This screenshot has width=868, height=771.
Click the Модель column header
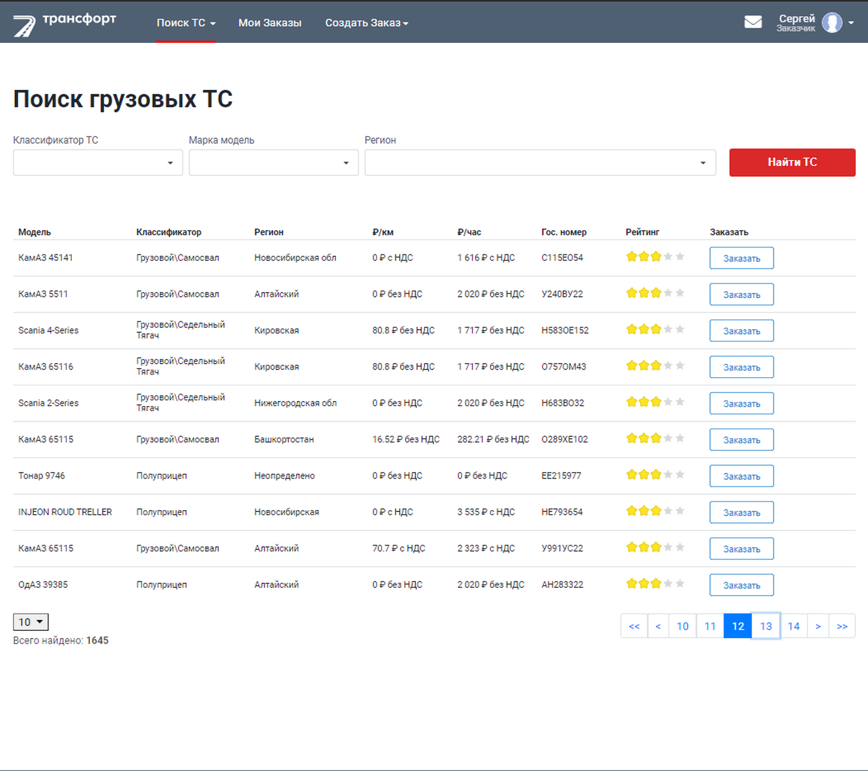[35, 232]
